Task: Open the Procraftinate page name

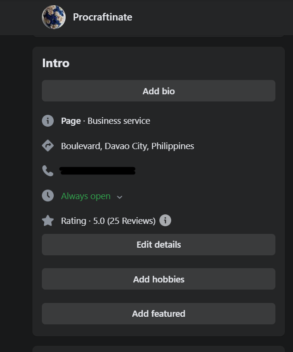Action: pyautogui.click(x=102, y=17)
